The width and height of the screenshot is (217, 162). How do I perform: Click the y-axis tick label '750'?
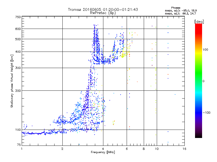pos(18,17)
